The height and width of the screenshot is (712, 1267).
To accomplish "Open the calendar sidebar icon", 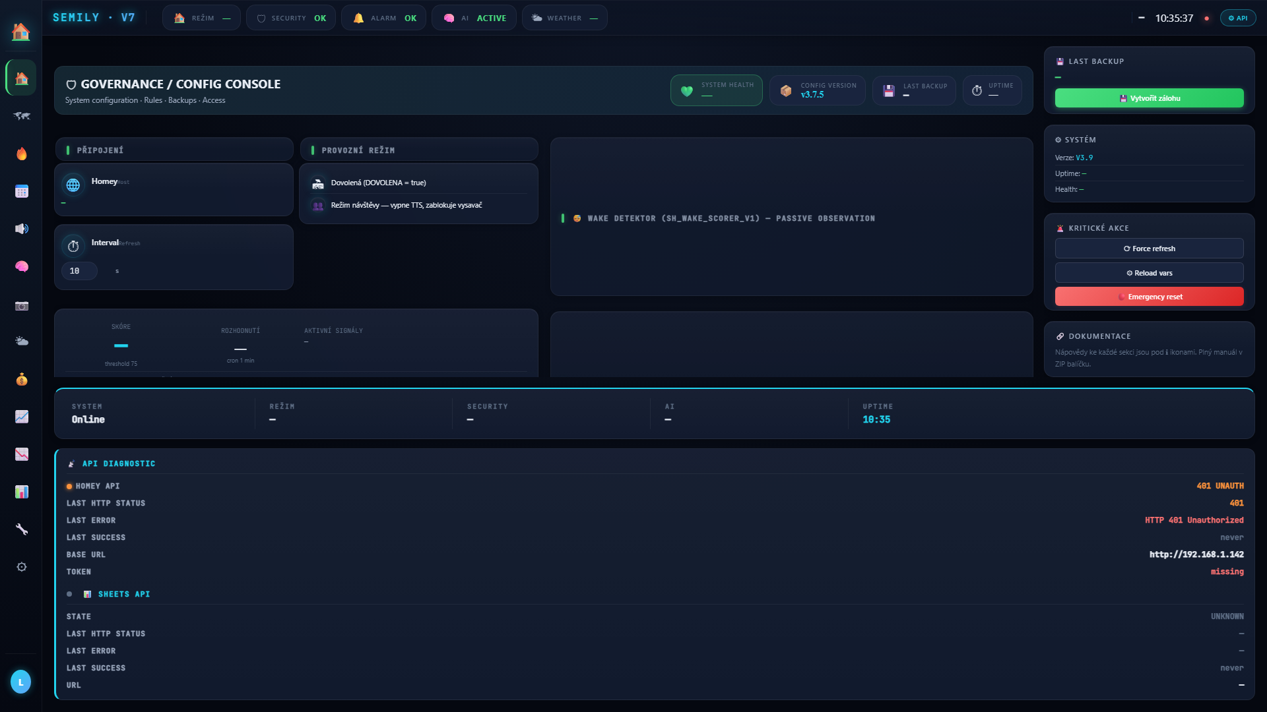I will 21,191.
